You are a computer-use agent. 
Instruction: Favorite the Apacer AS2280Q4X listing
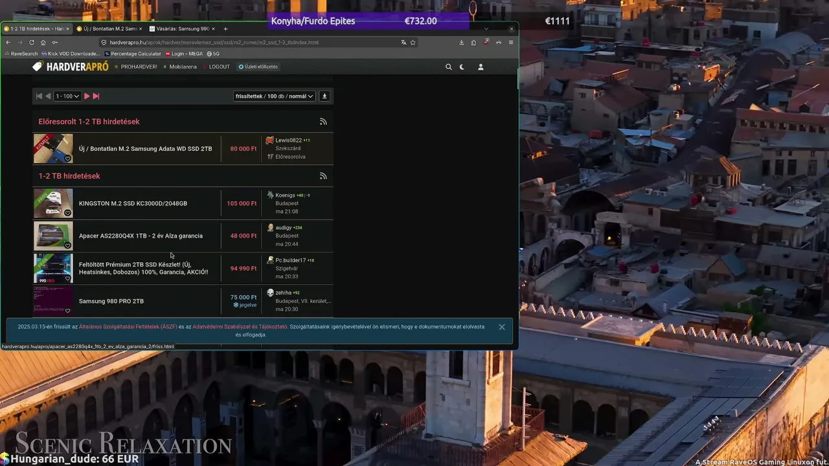pyautogui.click(x=67, y=245)
